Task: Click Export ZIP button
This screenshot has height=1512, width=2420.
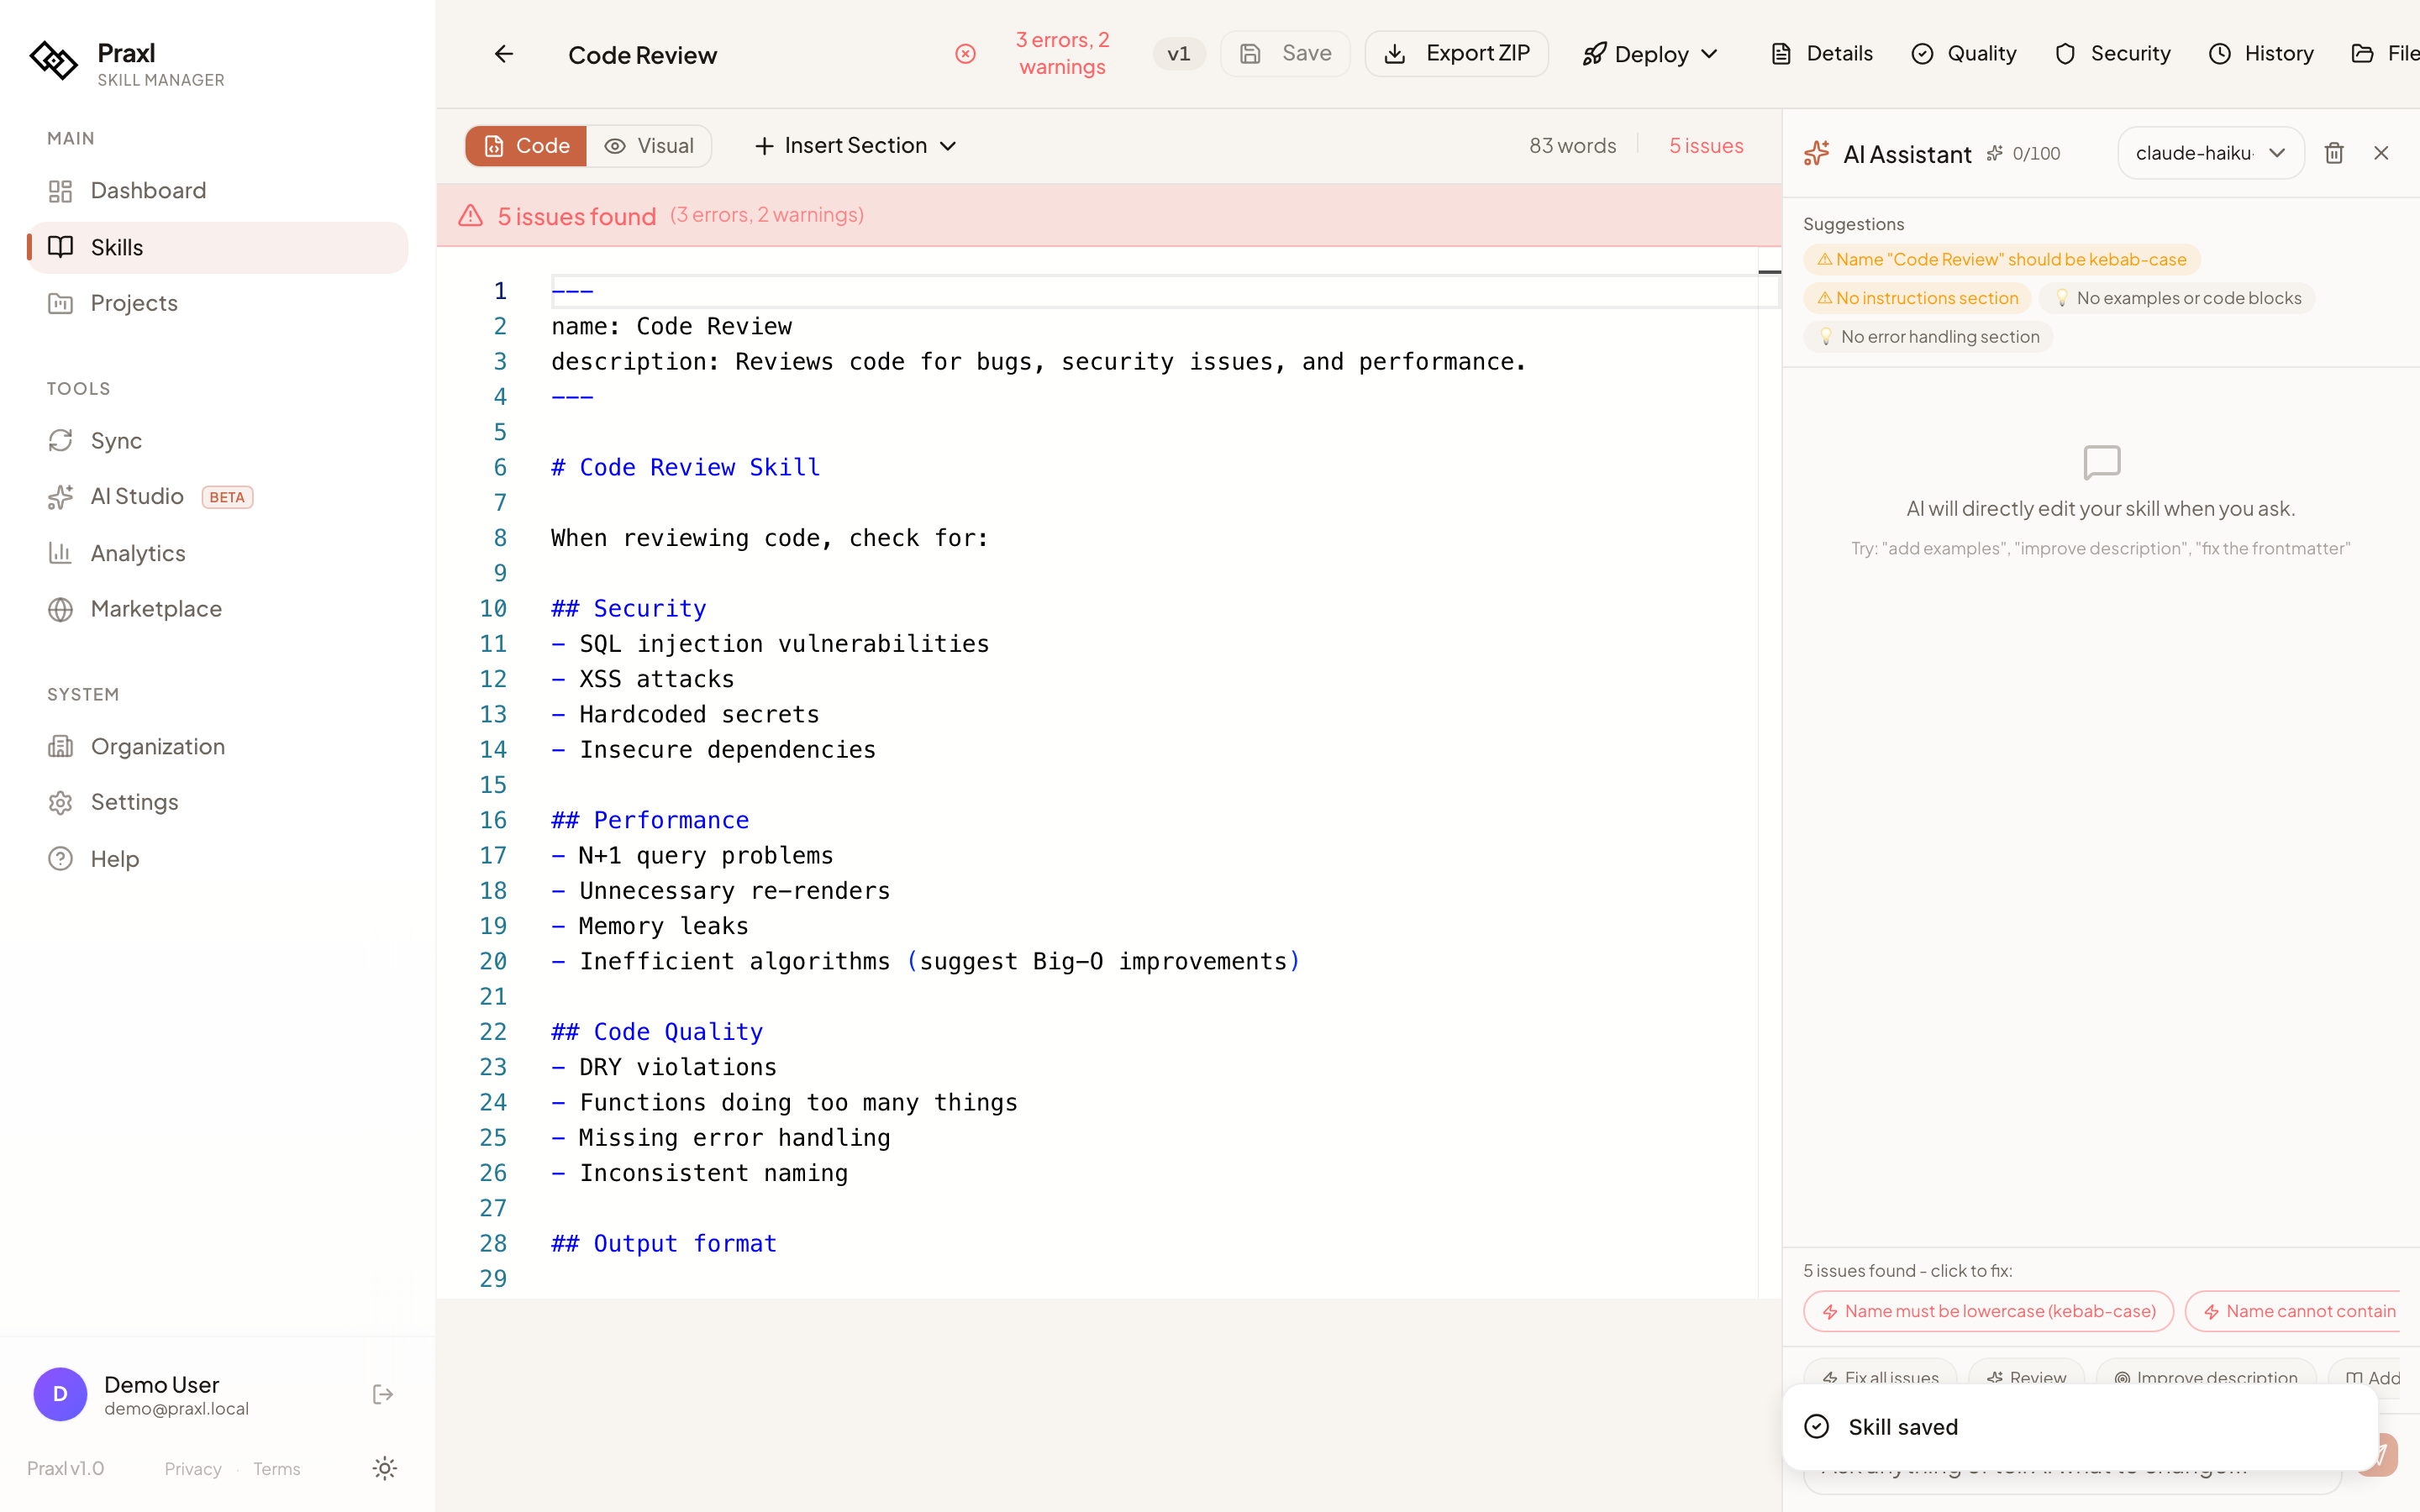Action: pyautogui.click(x=1456, y=54)
